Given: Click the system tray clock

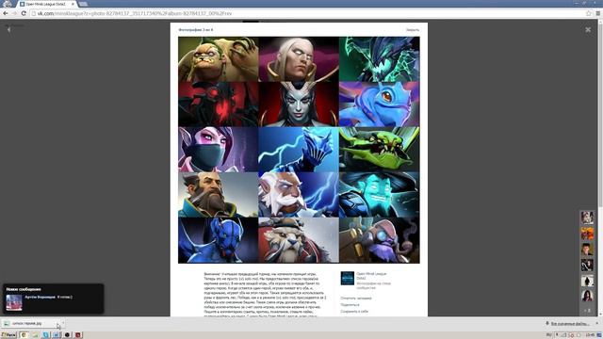Looking at the screenshot, I should 590,335.
